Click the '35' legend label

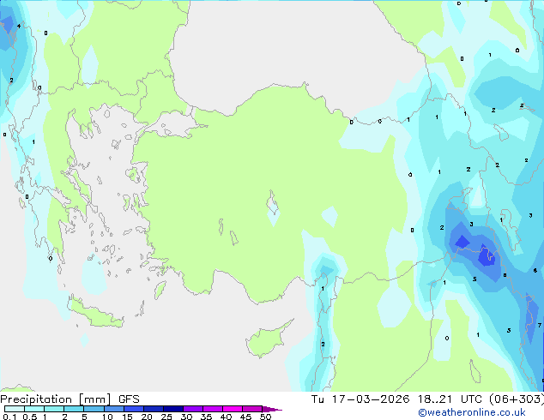(206, 417)
